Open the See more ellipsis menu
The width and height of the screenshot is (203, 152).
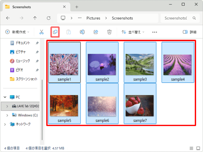click(x=155, y=32)
